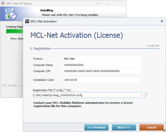Go back with the << Previous button
The width and height of the screenshot is (166, 132).
pyautogui.click(x=96, y=127)
